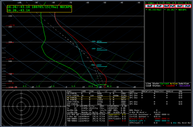This screenshot has height=127, width=193.
Task: Click the STP(CIN)= 0.0 entry
Action: [117, 116]
